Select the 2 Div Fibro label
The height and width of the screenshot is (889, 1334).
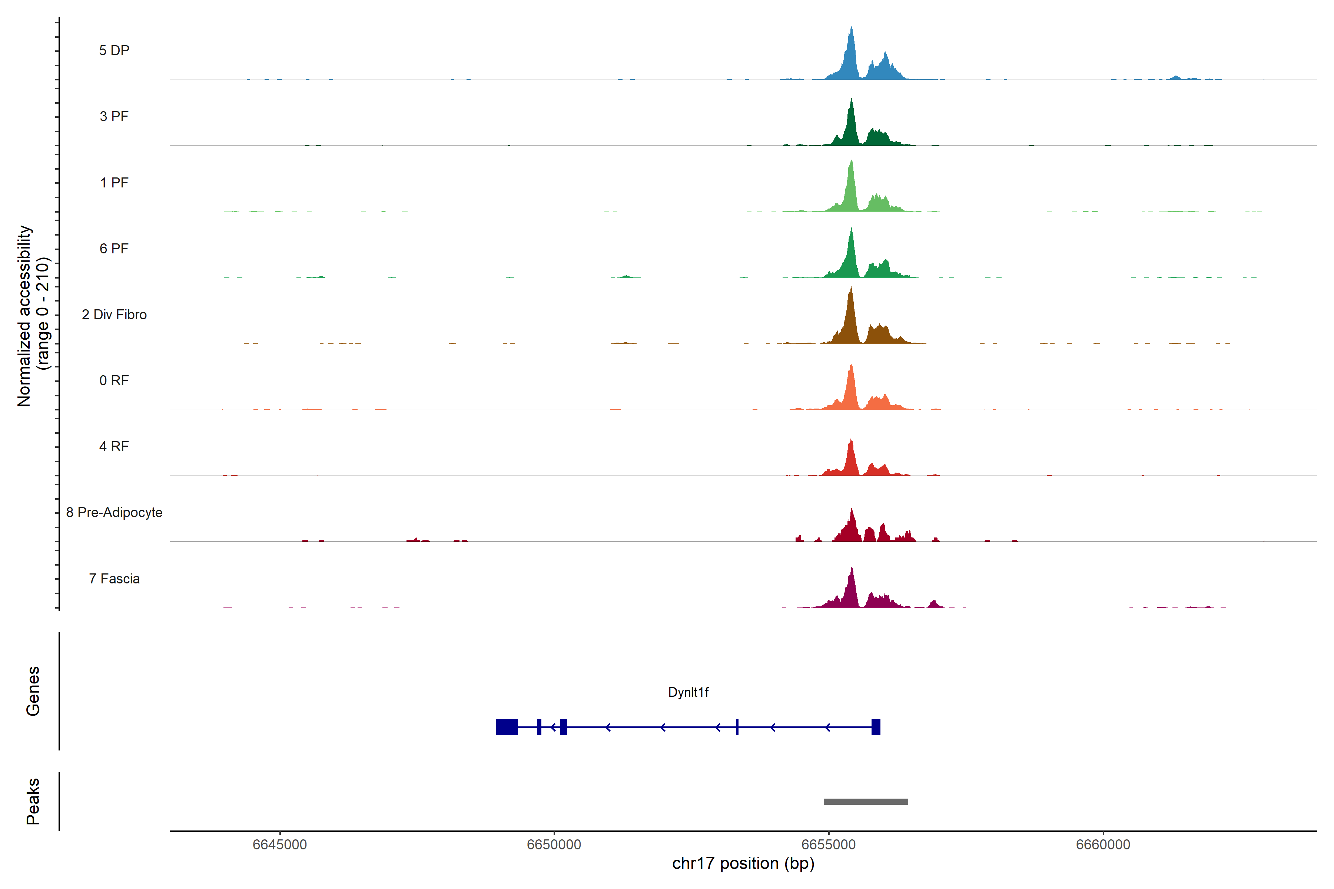[x=114, y=314]
